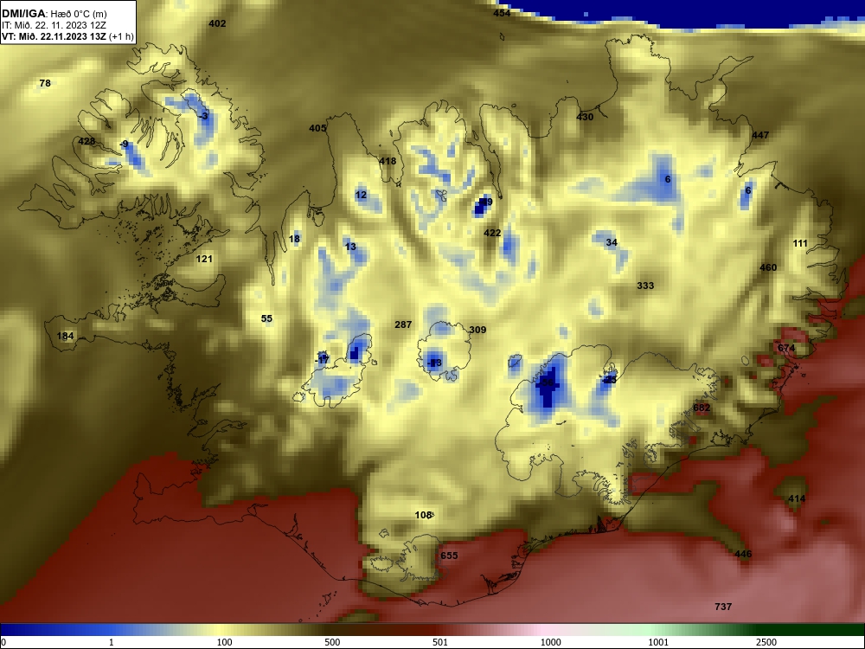Click the map value 674
The height and width of the screenshot is (649, 865).
pos(786,348)
